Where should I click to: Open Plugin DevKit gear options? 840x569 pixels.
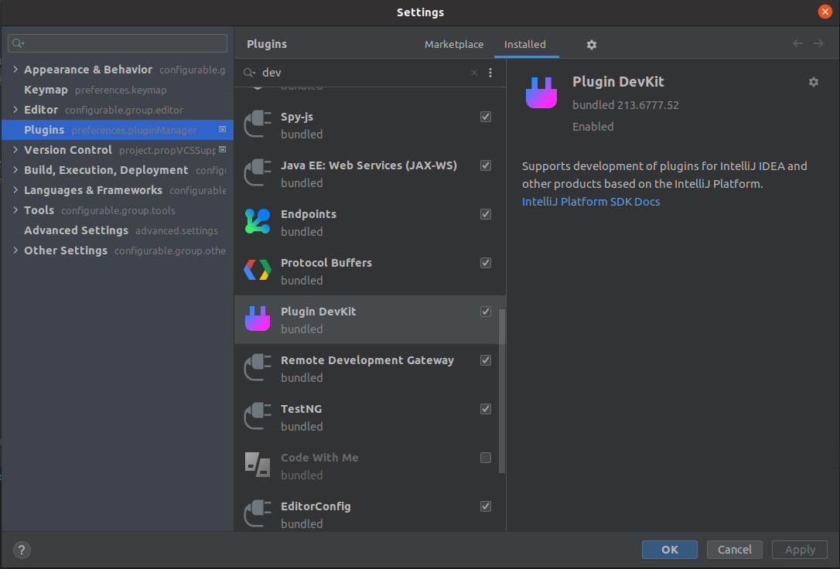coord(813,82)
